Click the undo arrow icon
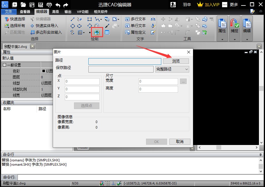 [58, 5]
